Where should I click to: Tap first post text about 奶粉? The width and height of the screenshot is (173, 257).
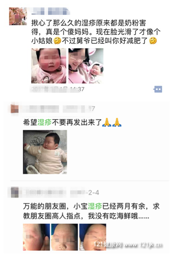coord(96,32)
